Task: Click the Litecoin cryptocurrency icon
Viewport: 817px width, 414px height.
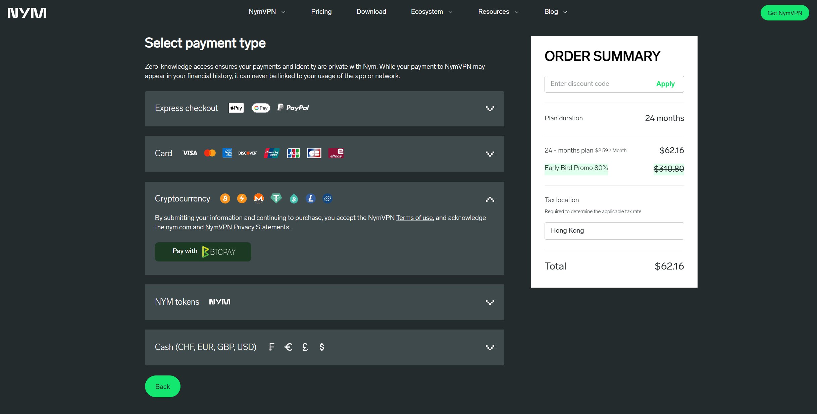Action: [311, 198]
